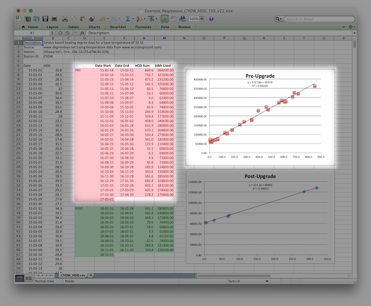Open the ribbon settings gear dropdown
Screen dimensions: 371x306
click(x=351, y=27)
